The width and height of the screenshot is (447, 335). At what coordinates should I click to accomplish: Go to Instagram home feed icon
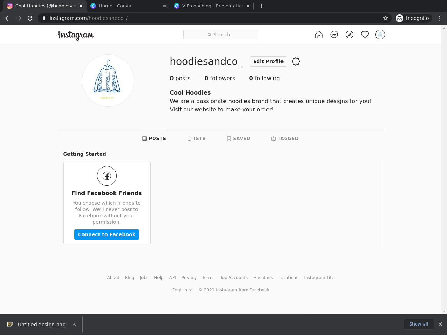pyautogui.click(x=319, y=35)
